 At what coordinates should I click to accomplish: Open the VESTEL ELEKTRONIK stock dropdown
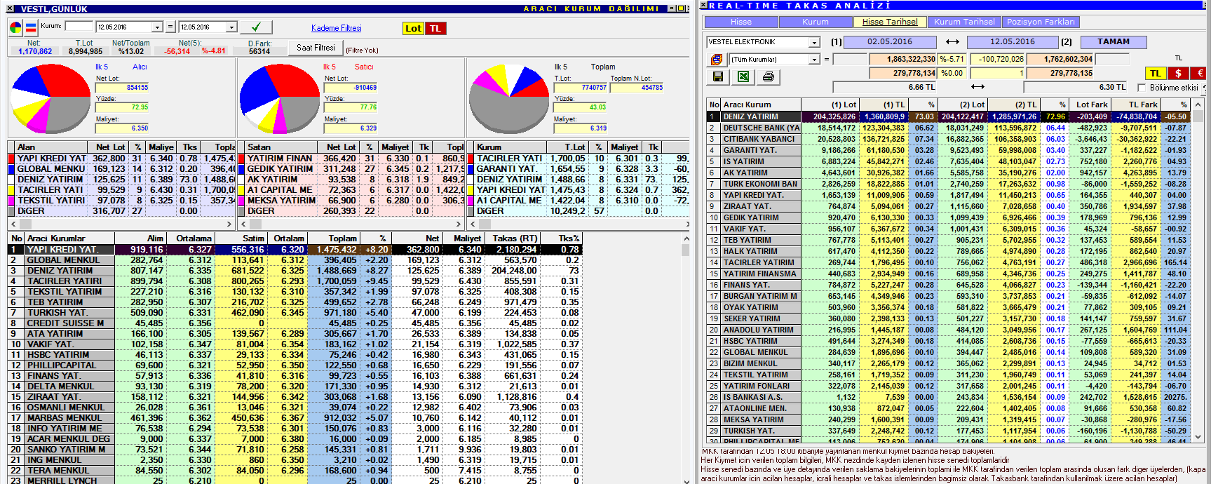coord(814,43)
